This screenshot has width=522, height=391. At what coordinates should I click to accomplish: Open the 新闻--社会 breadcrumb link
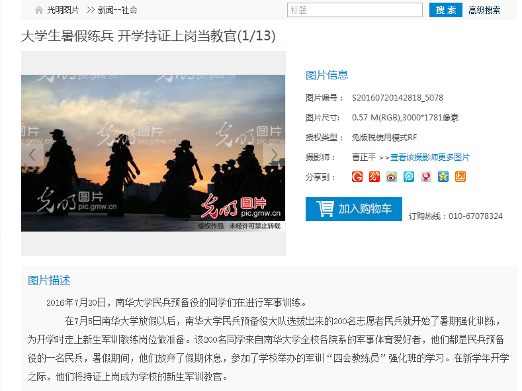pyautogui.click(x=118, y=11)
